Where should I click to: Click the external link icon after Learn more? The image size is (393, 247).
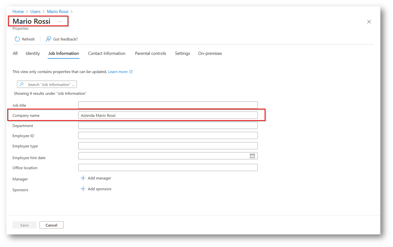[x=131, y=72]
